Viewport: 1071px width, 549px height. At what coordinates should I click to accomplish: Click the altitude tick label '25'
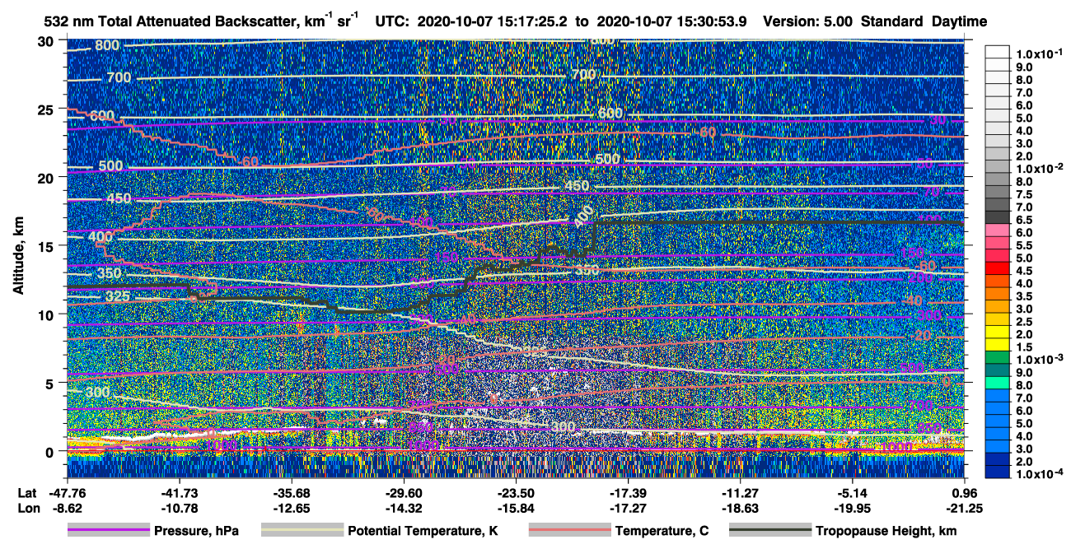[47, 109]
